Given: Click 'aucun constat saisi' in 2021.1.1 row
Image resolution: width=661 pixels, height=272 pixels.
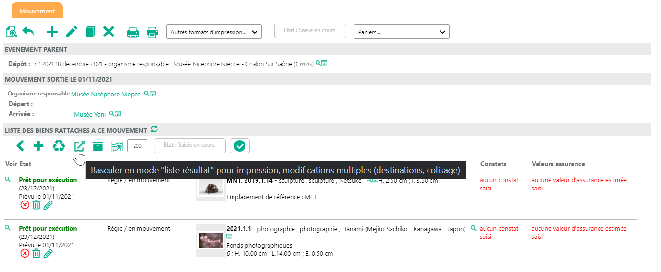Looking at the screenshot, I should point(499,233).
